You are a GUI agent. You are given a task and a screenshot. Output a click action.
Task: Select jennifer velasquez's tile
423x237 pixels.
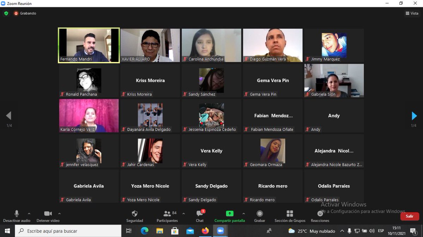click(x=89, y=151)
